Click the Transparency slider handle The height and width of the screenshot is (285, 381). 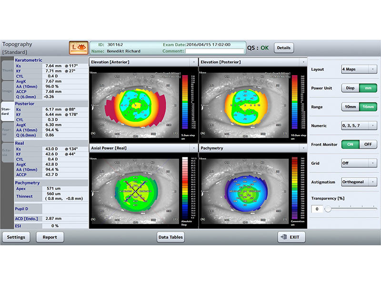coord(328,209)
